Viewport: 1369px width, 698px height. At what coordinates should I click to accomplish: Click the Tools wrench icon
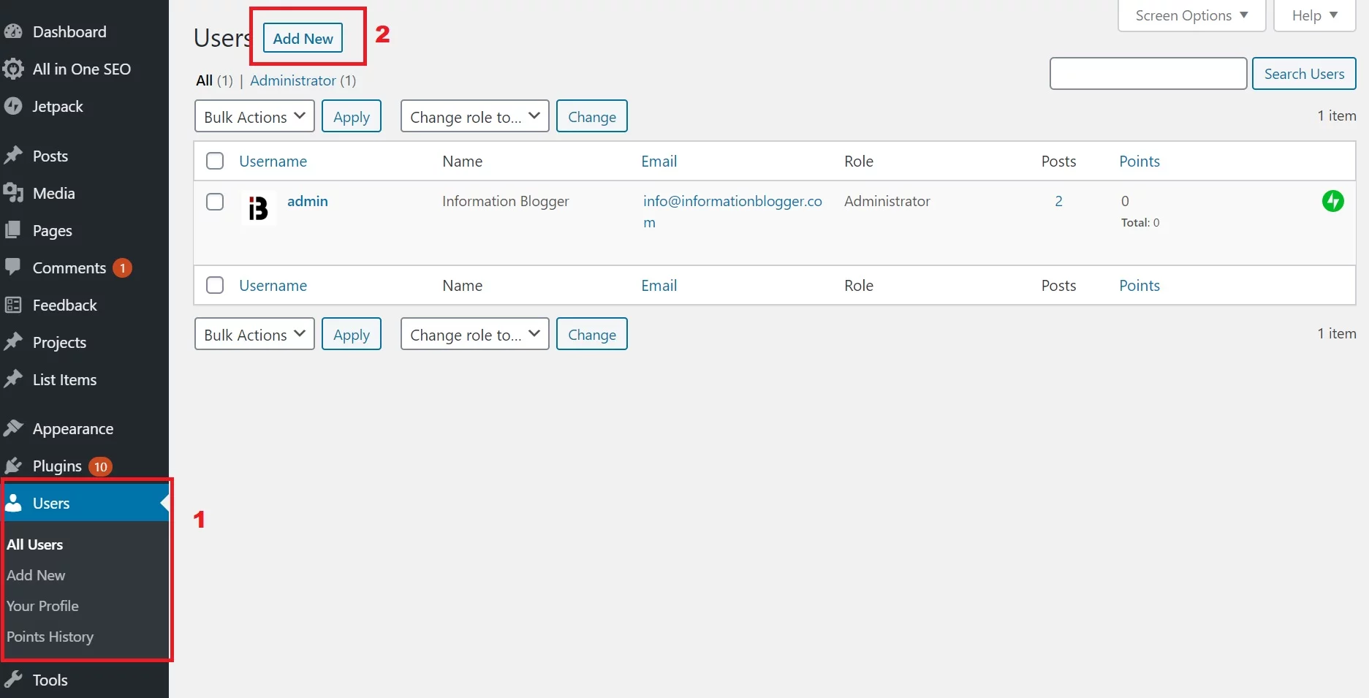coord(13,680)
